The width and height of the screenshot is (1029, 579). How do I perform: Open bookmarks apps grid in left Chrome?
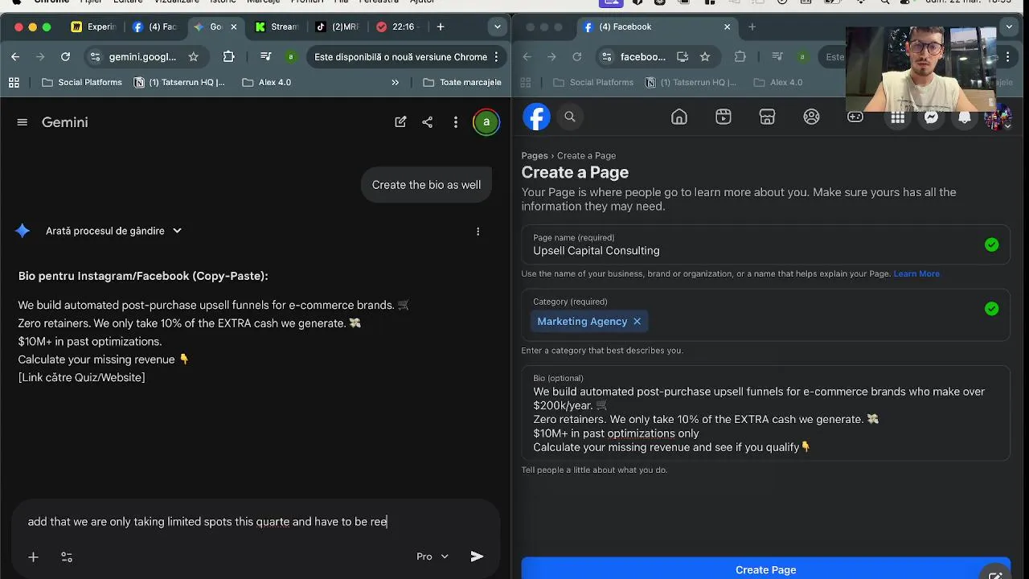click(x=14, y=82)
